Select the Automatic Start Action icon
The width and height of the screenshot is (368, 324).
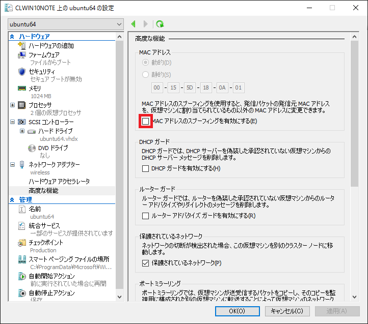[x=22, y=276]
